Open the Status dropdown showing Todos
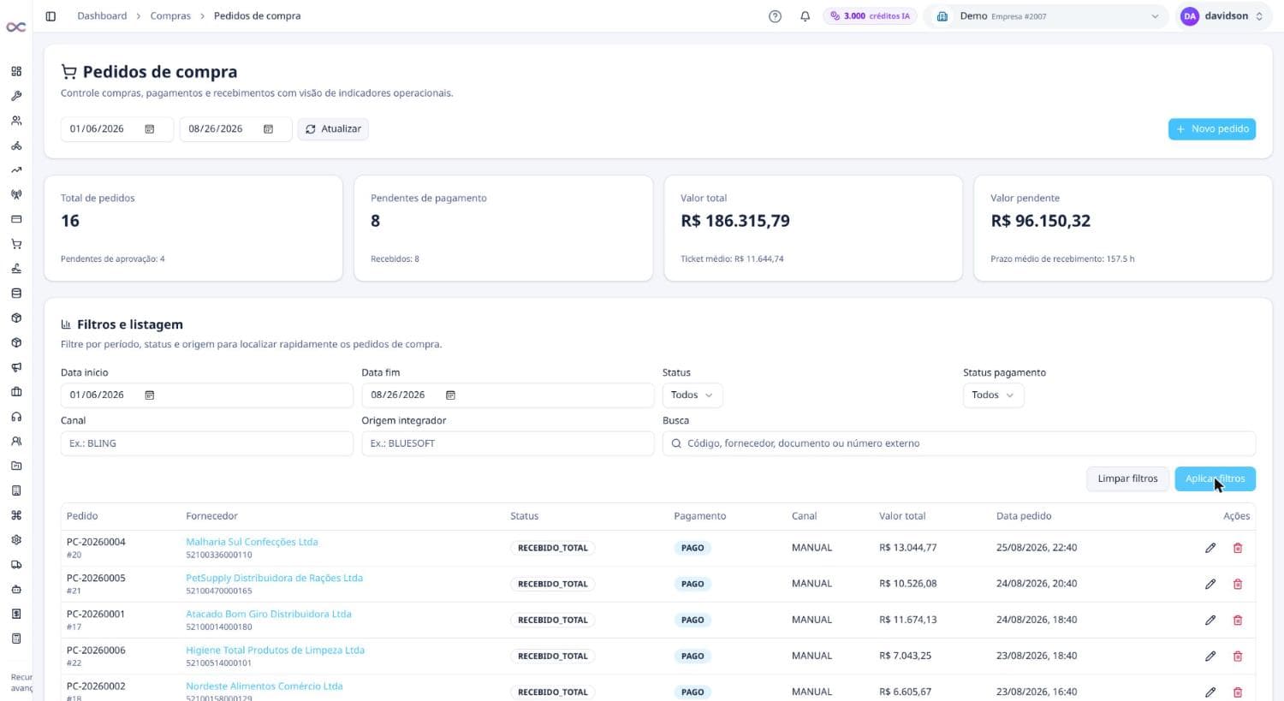Image resolution: width=1284 pixels, height=701 pixels. pos(693,395)
